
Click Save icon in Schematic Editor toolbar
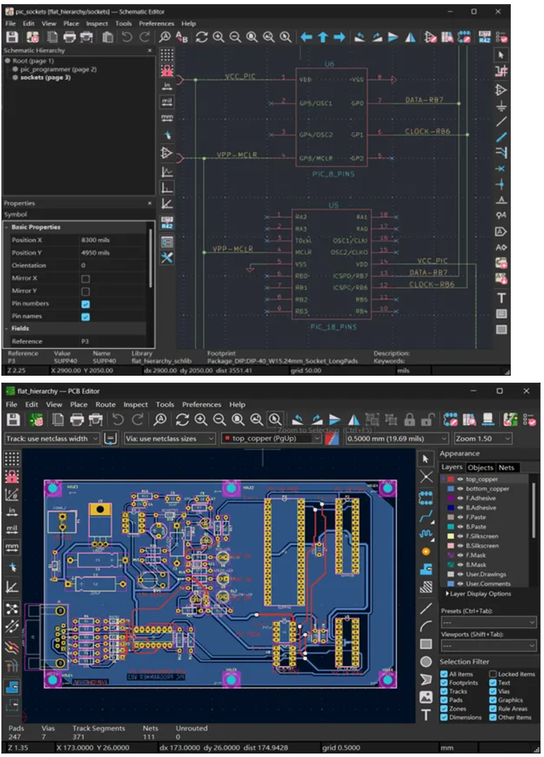point(12,37)
